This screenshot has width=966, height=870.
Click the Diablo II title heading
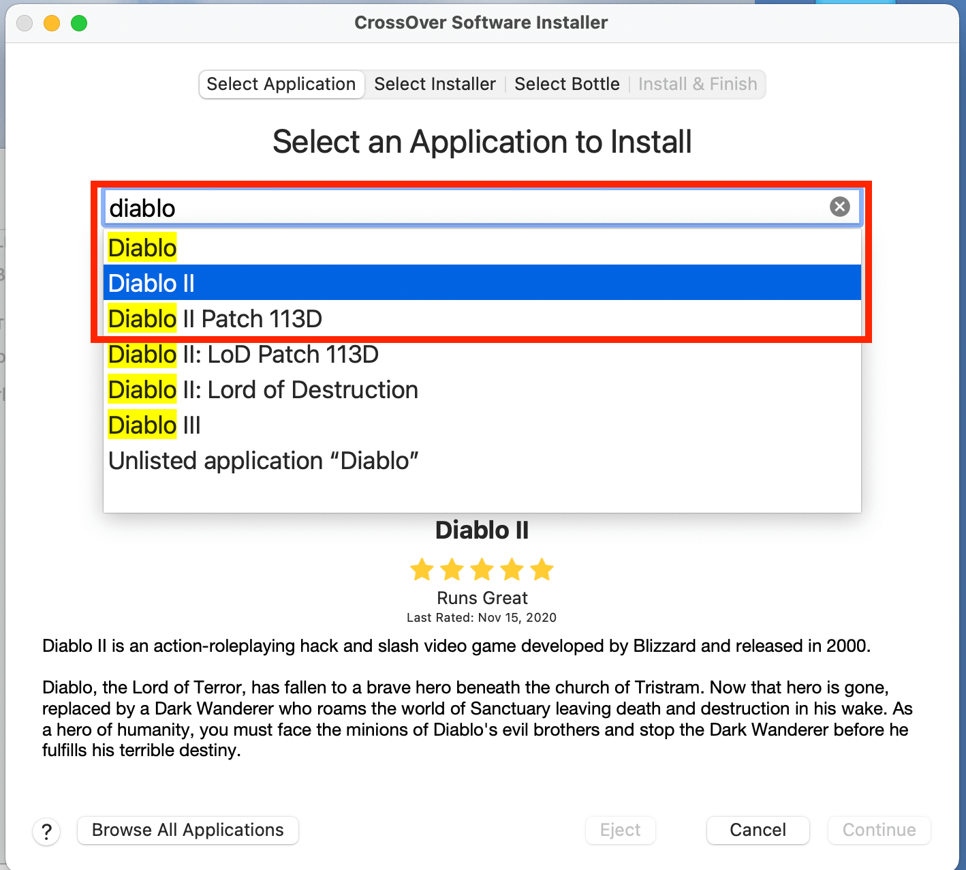click(x=482, y=530)
